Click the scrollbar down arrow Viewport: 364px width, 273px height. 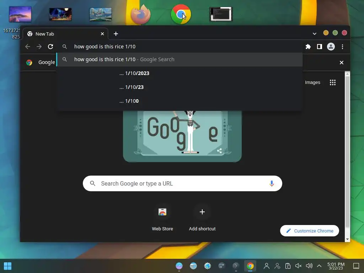[347, 239]
